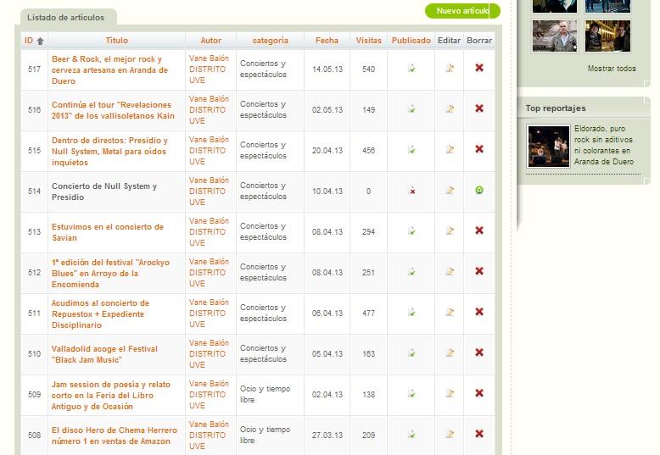Sort articles by Autor column header

pos(211,41)
